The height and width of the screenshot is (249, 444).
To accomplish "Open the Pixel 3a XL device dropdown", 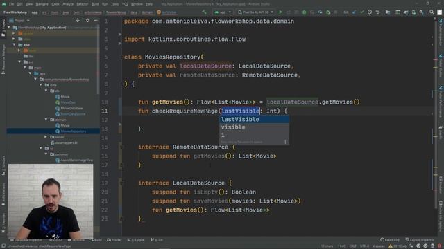I will click(256, 12).
